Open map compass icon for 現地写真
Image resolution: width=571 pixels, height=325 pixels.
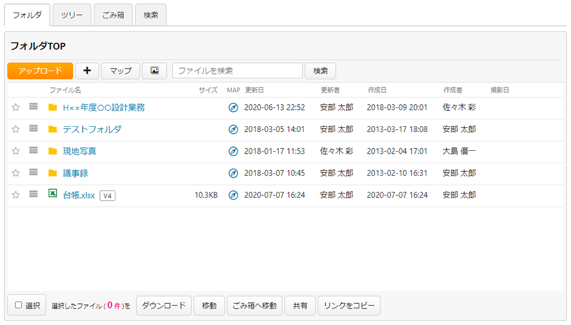(x=233, y=151)
